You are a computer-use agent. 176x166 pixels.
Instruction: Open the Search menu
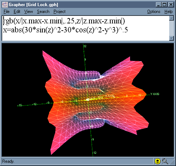point(43,12)
